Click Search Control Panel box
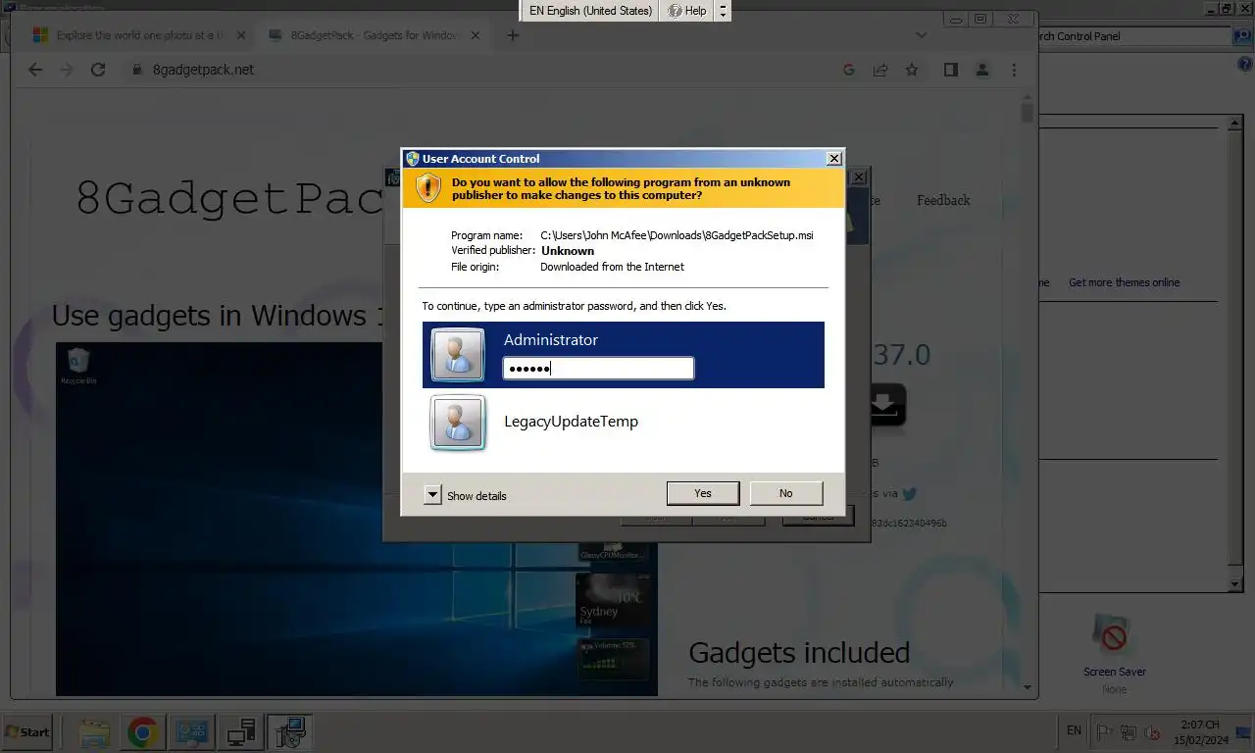This screenshot has width=1255, height=753. tap(1132, 36)
